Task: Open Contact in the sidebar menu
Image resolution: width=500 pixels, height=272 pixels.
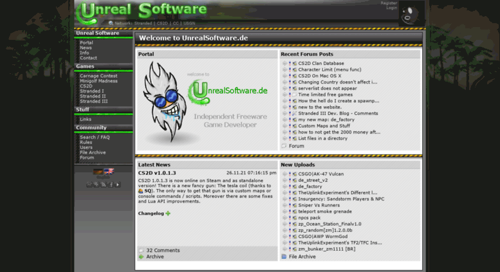Action: coord(88,58)
